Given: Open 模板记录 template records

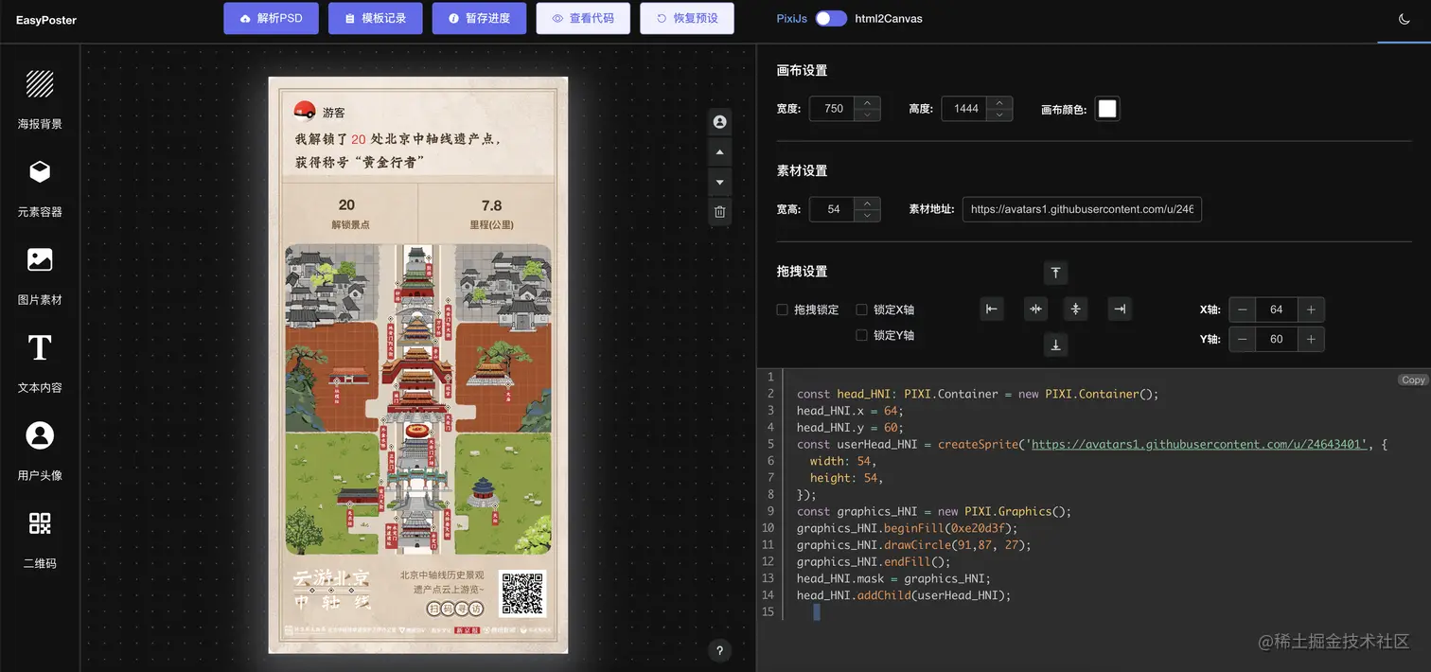Looking at the screenshot, I should (375, 18).
